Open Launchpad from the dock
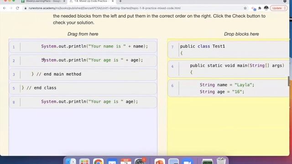Viewport: 292px width, 164px height. point(84,161)
